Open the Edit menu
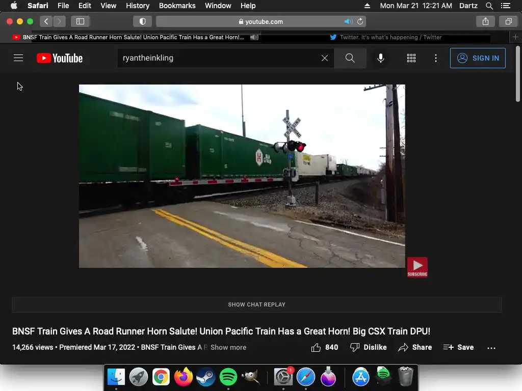The image size is (522, 391). 85,6
